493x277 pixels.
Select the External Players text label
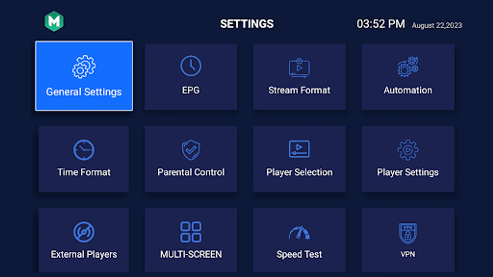click(84, 255)
